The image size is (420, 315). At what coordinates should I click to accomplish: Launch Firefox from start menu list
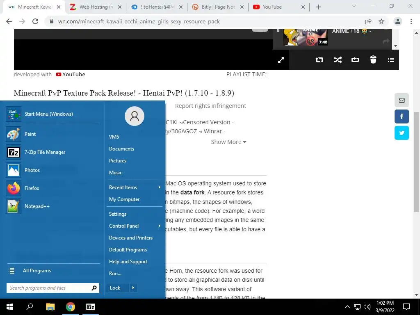(x=53, y=188)
